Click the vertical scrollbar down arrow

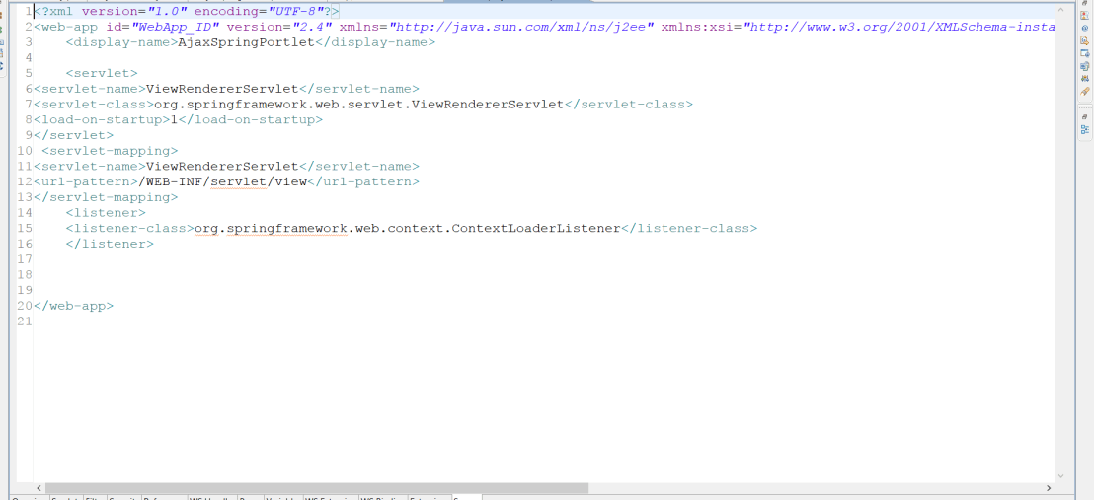click(x=1061, y=476)
